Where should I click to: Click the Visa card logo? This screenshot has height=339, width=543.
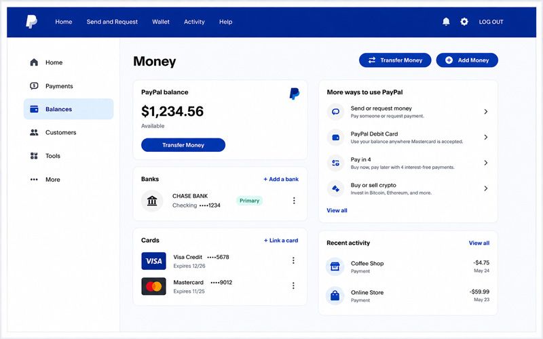(x=154, y=261)
